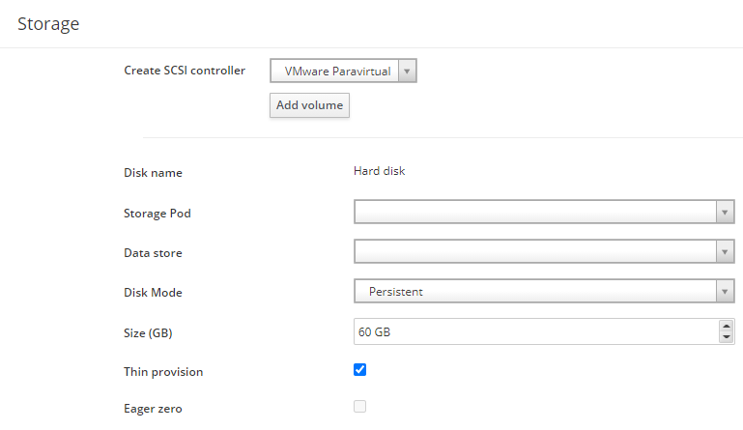
Task: Click the Storage section heading
Action: click(48, 24)
